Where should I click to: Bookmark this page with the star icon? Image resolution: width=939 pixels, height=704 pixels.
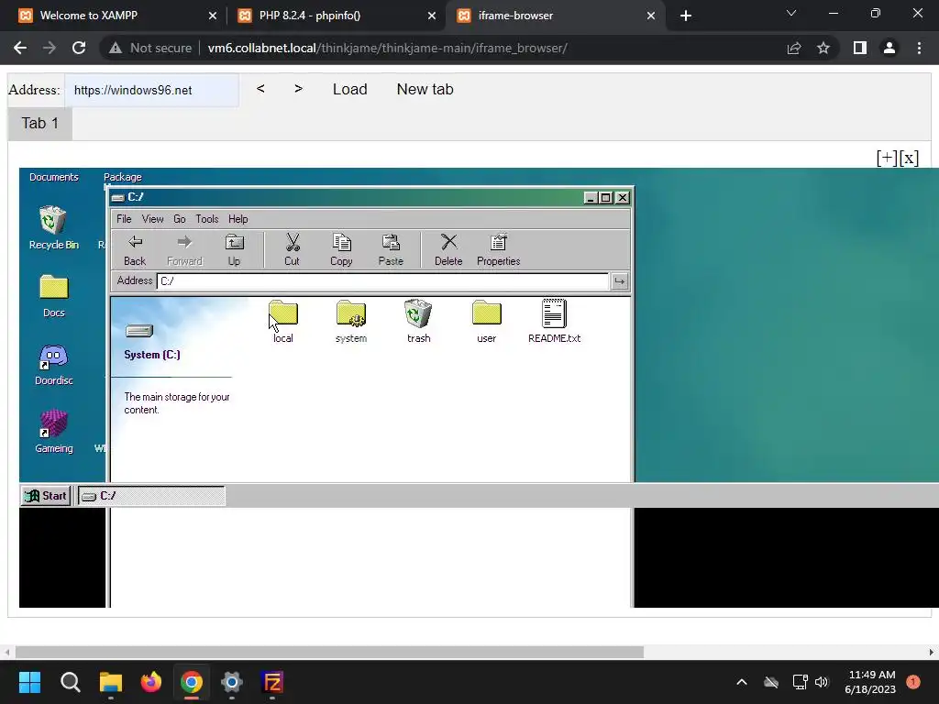pos(823,48)
